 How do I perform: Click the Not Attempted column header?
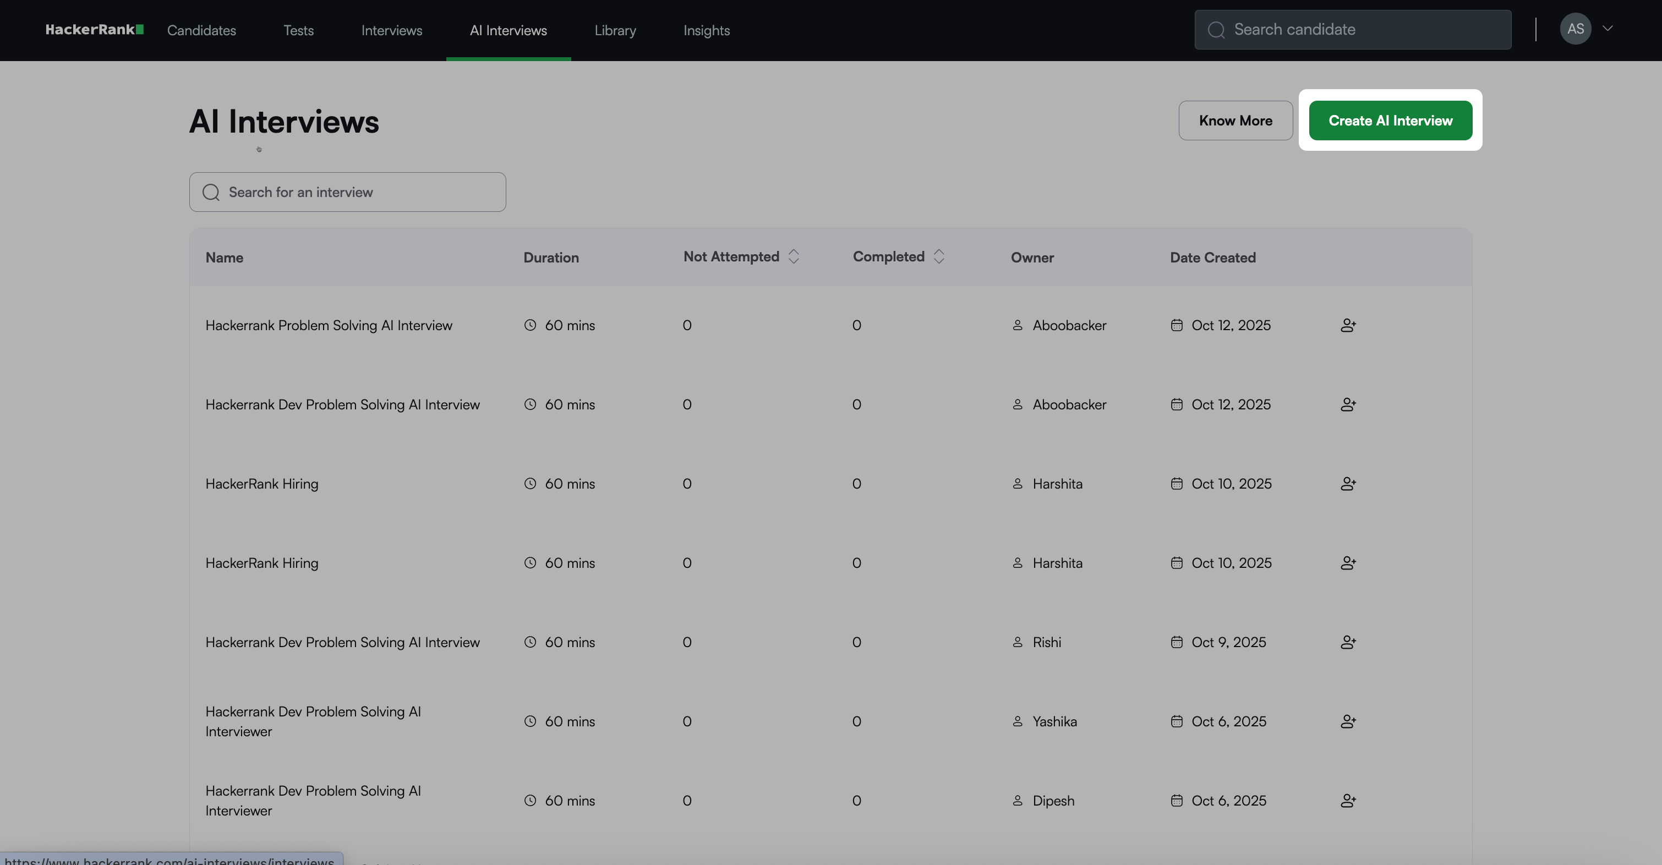(x=731, y=257)
